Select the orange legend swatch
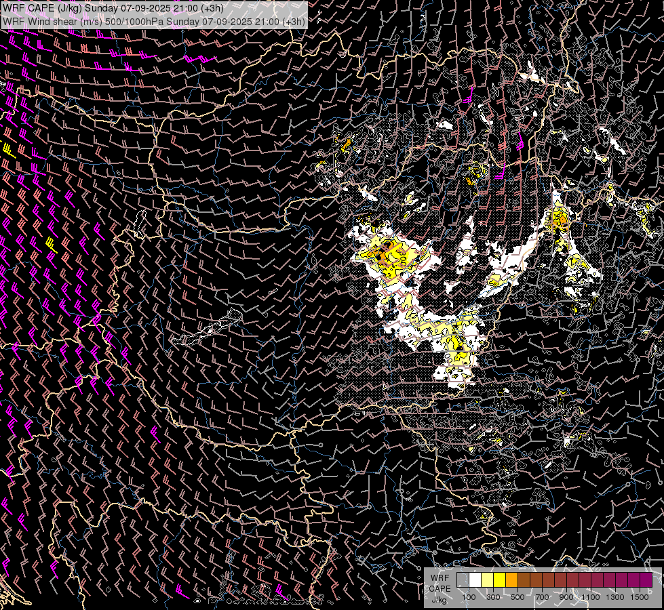The width and height of the screenshot is (664, 610). click(x=511, y=580)
